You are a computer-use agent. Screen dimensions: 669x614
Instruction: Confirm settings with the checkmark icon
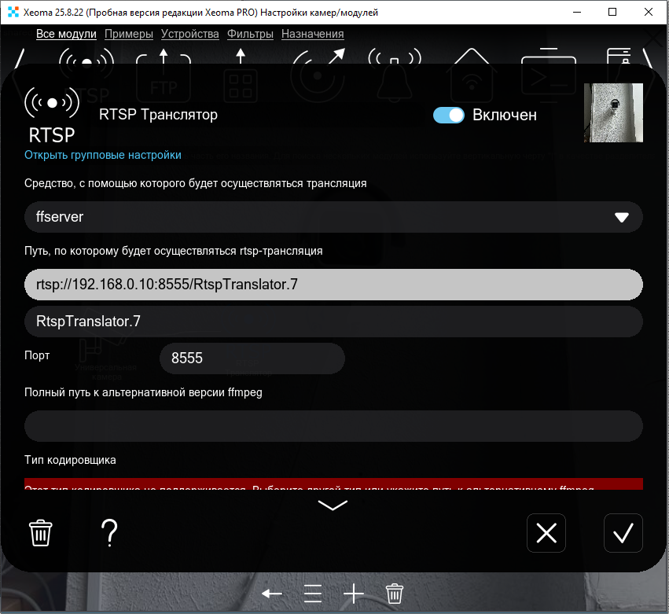click(623, 533)
